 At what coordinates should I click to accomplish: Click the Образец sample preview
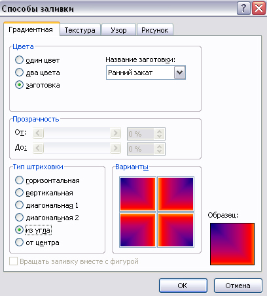click(x=232, y=244)
